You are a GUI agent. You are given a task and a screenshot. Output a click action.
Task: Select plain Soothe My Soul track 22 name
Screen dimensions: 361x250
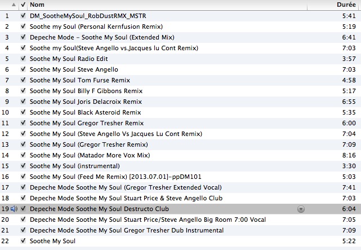53,241
